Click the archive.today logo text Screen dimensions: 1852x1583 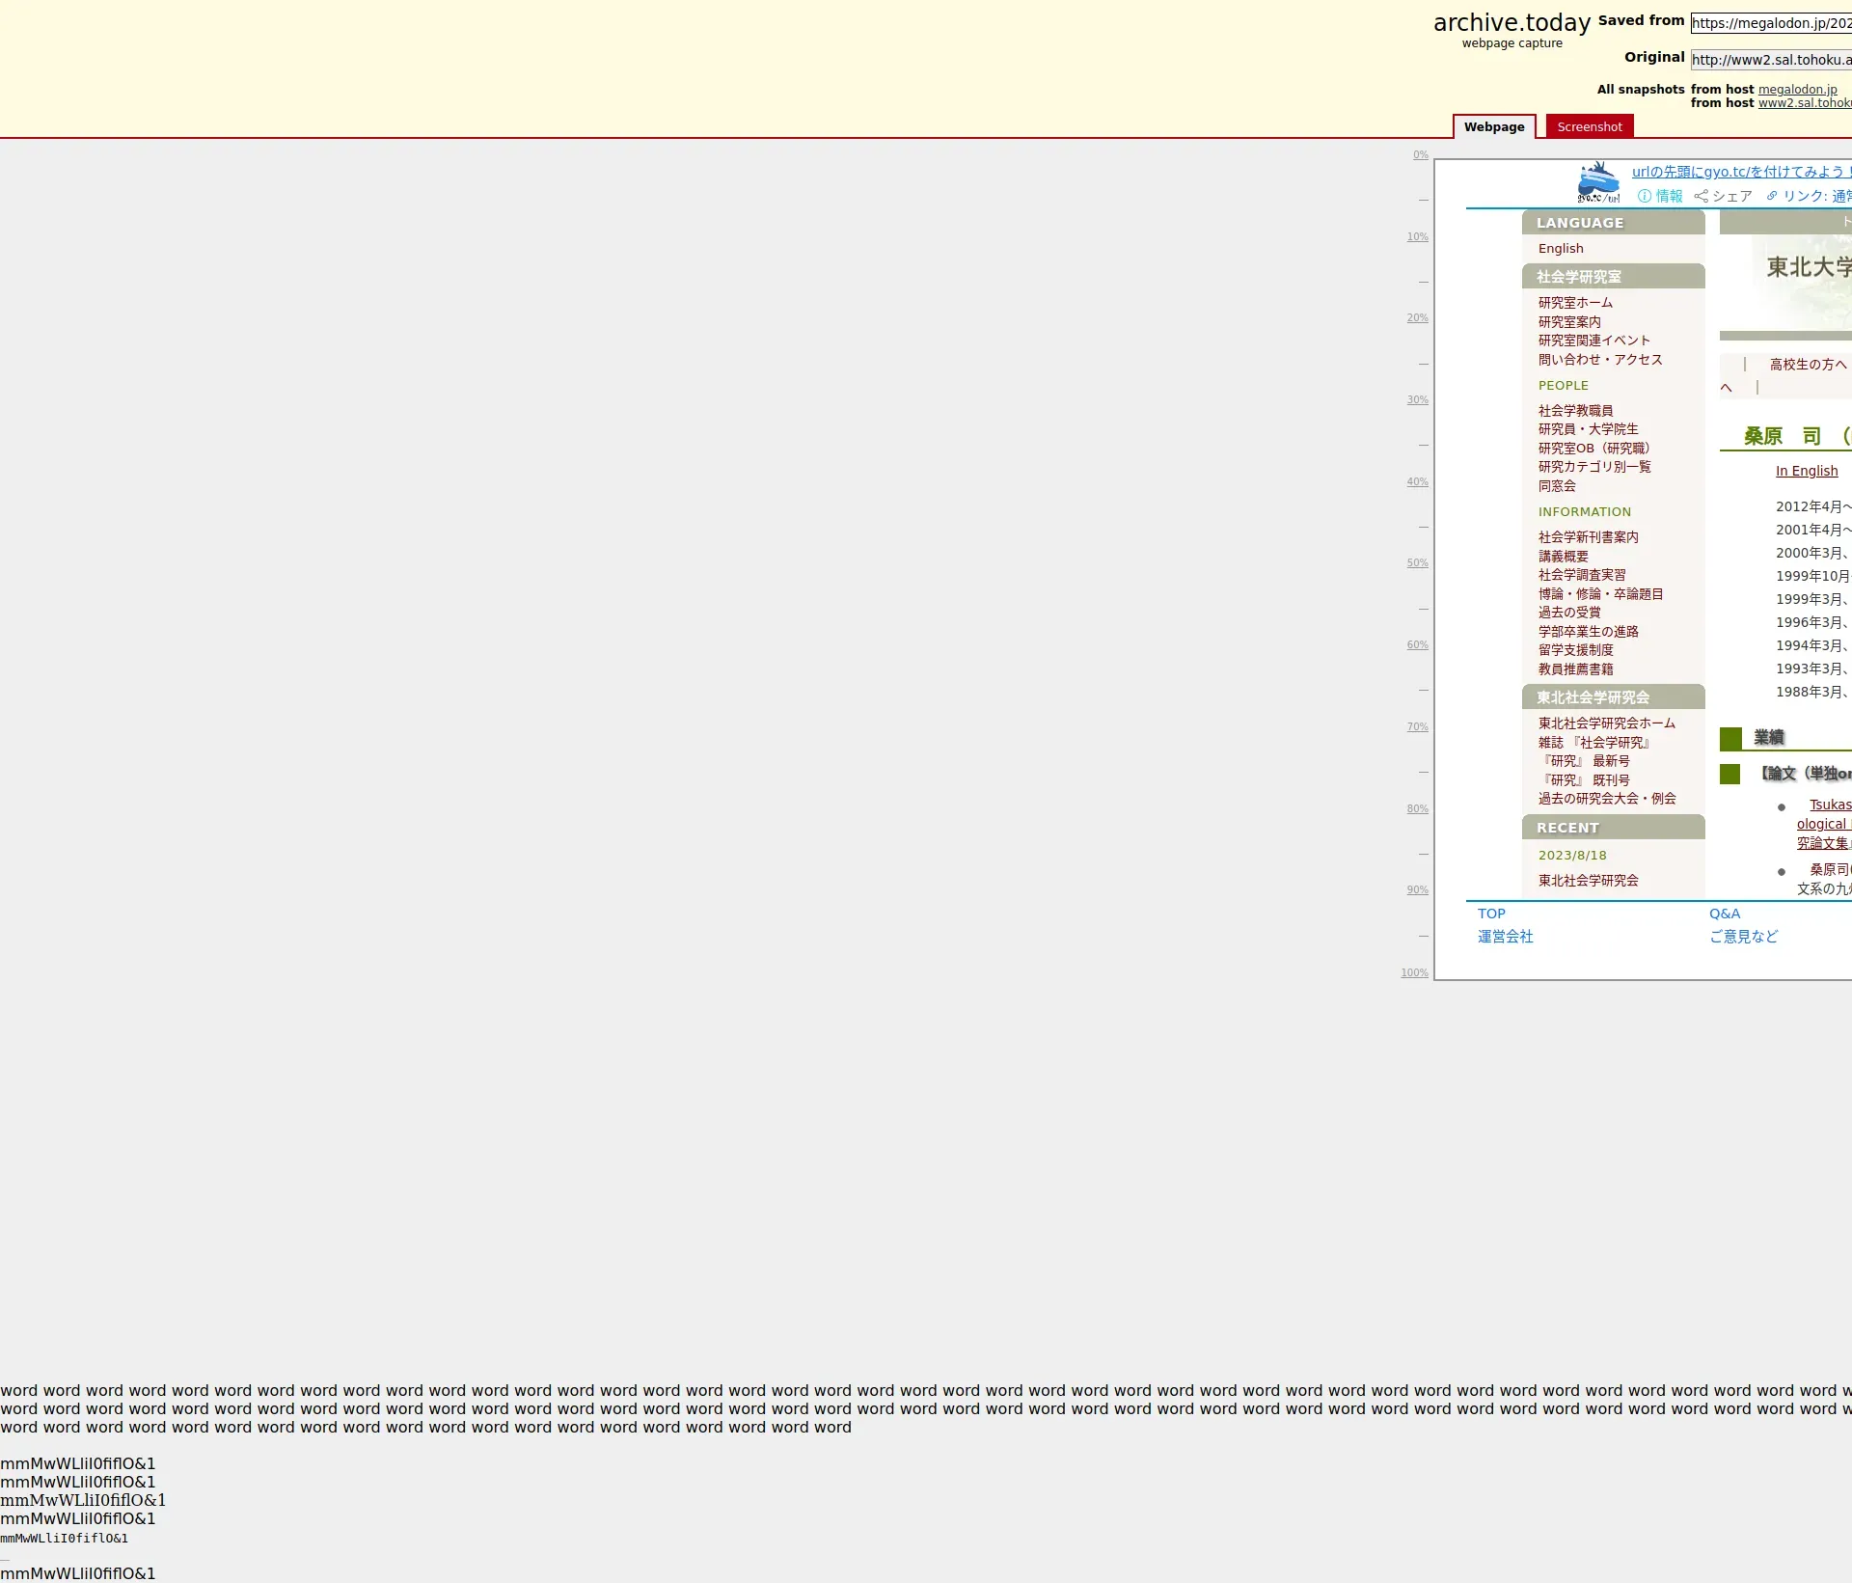[x=1512, y=23]
